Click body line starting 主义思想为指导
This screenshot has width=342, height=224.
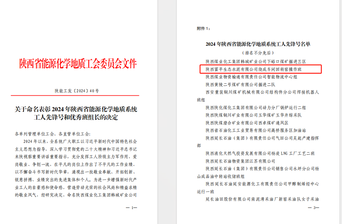pos(76,149)
